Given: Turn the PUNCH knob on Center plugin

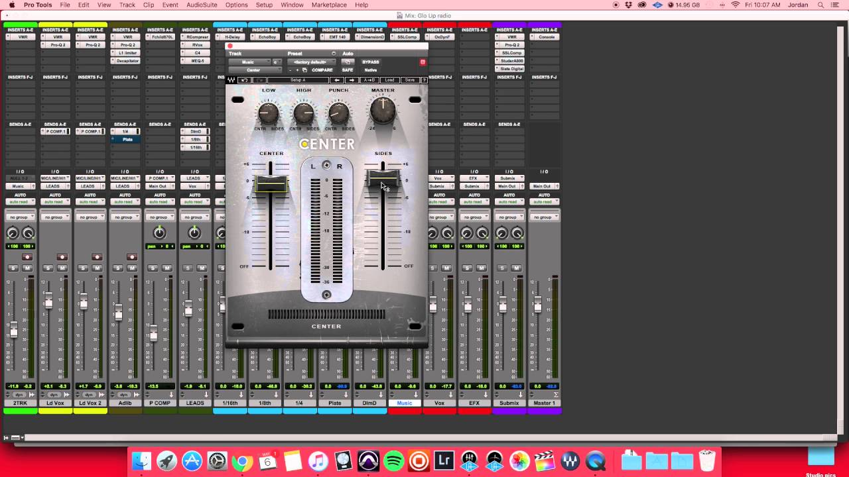Looking at the screenshot, I should point(338,113).
